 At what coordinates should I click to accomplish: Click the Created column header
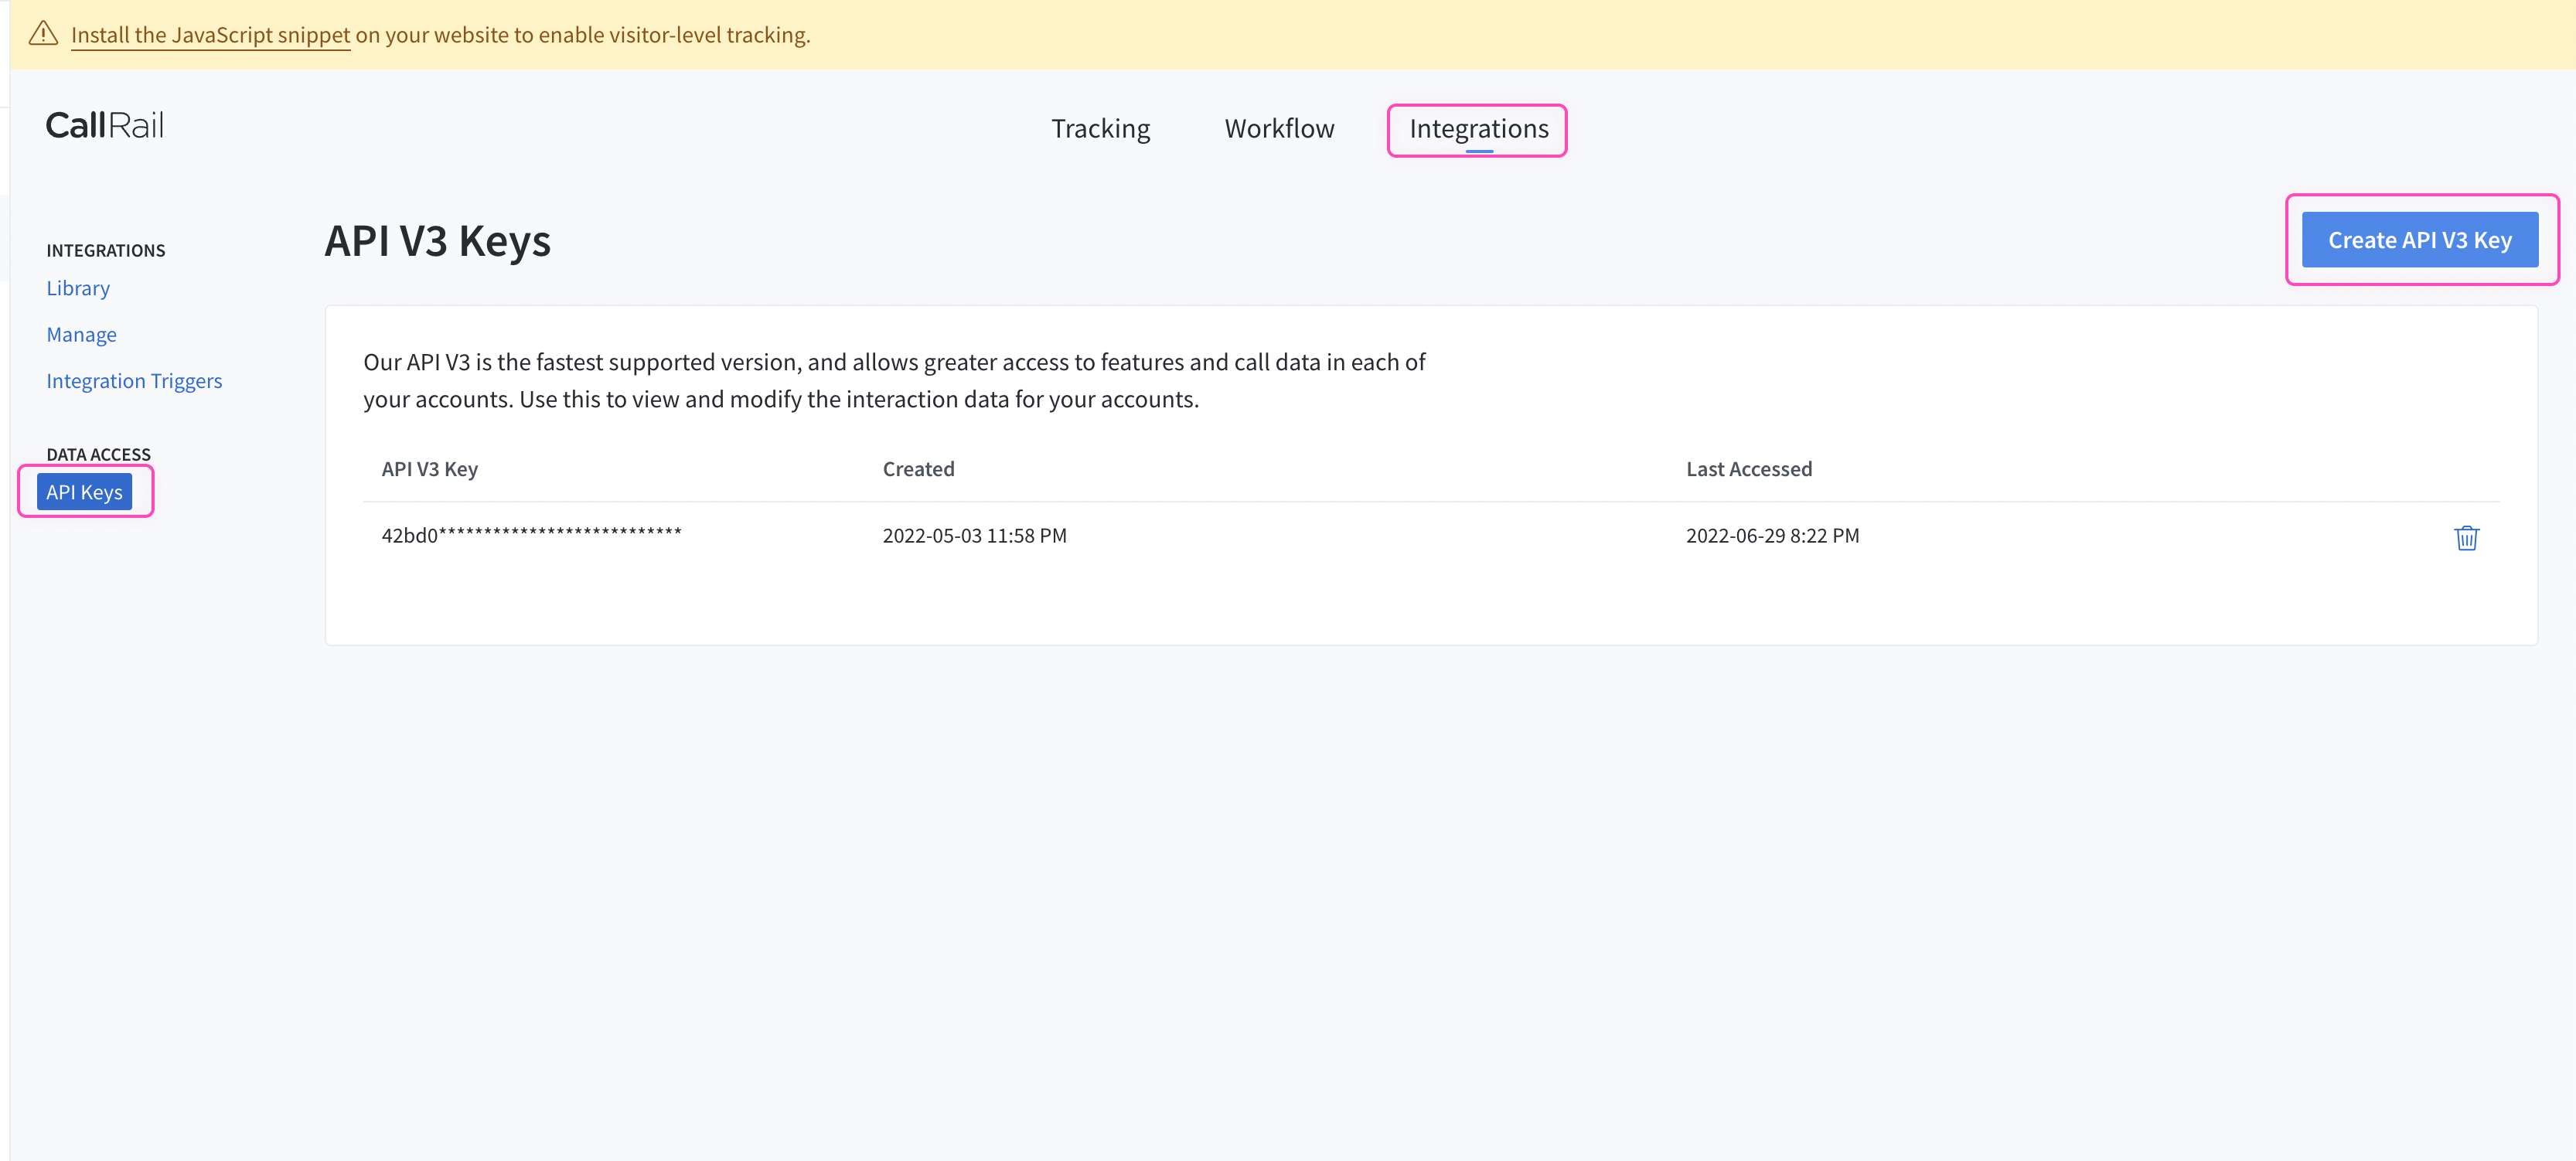pyautogui.click(x=918, y=468)
